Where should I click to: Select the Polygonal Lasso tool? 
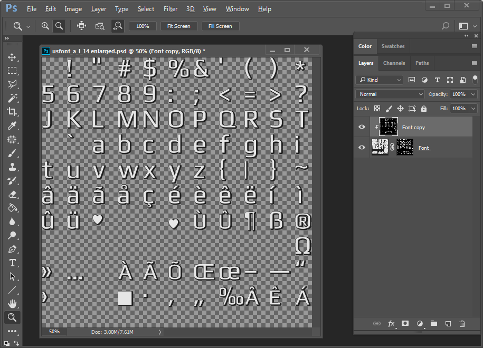coord(12,84)
